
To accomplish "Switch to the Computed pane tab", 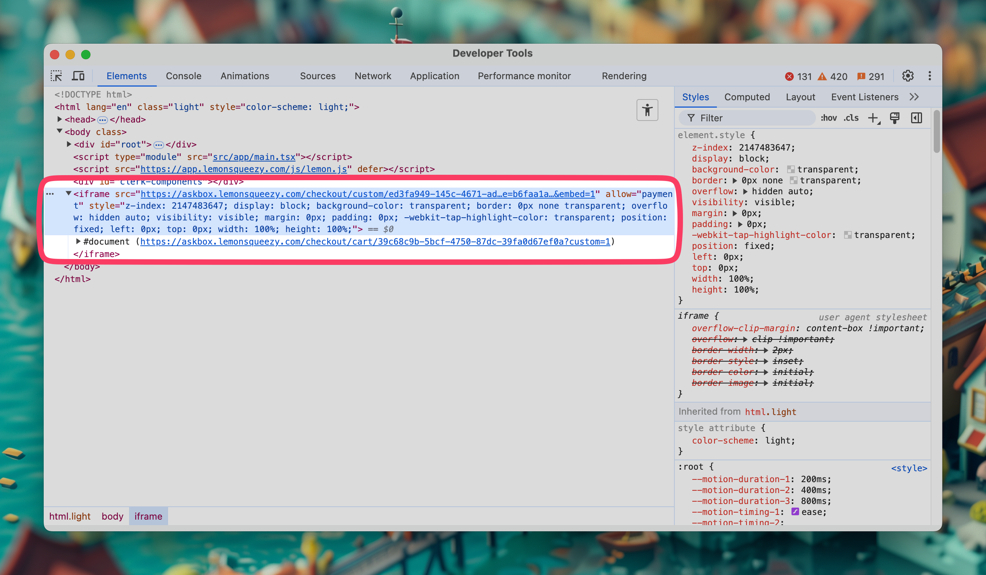I will (747, 97).
